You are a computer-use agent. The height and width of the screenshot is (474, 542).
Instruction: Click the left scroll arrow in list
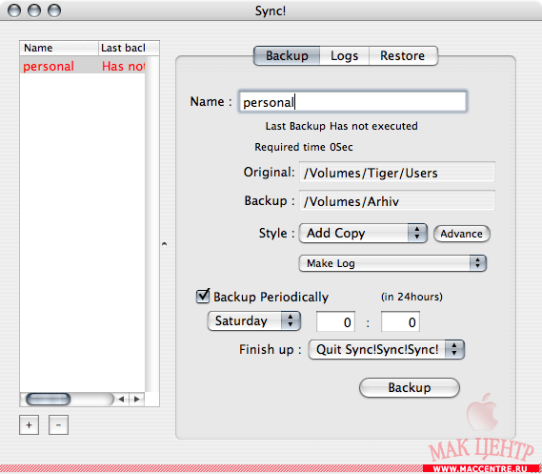click(x=121, y=400)
